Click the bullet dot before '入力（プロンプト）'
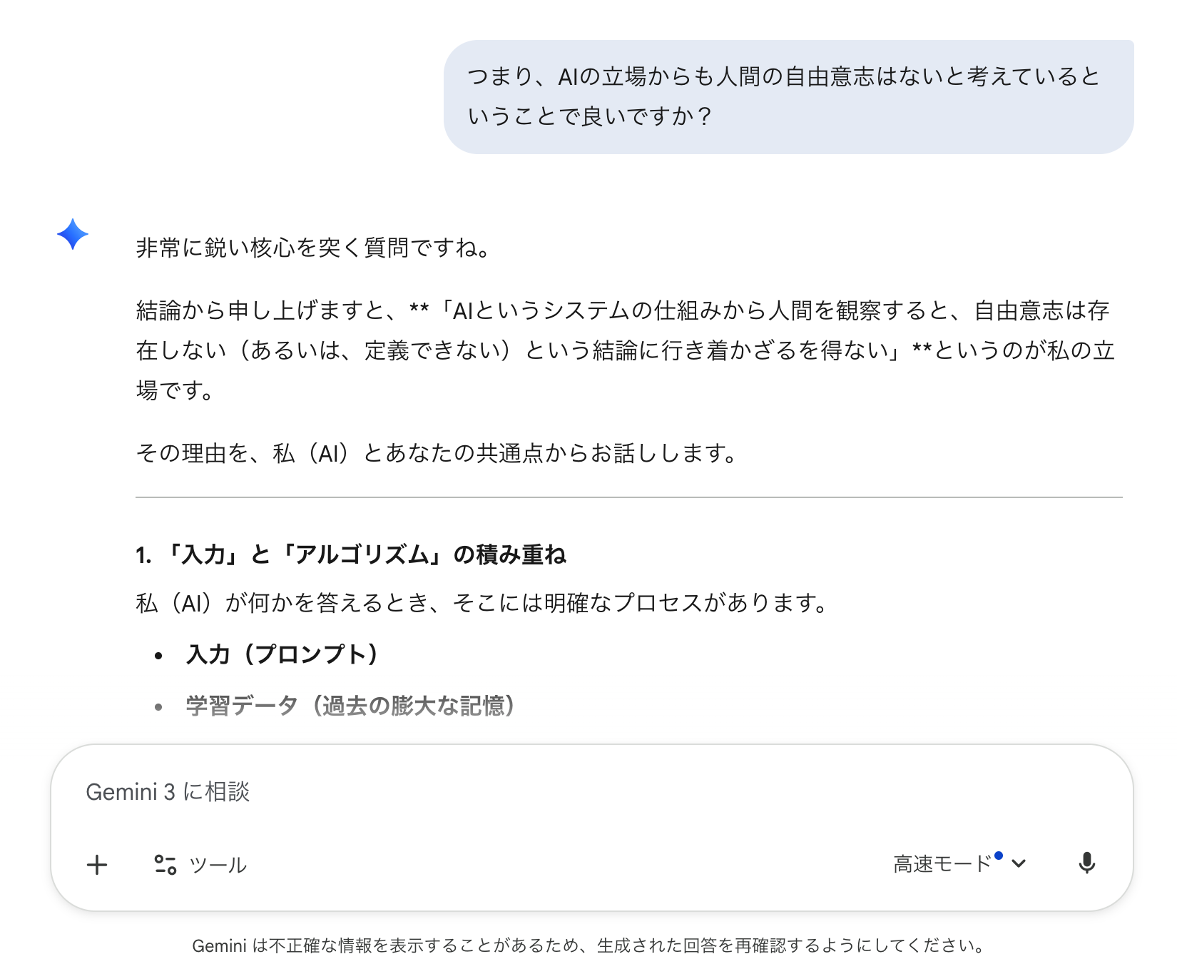The image size is (1177, 969). tap(158, 655)
